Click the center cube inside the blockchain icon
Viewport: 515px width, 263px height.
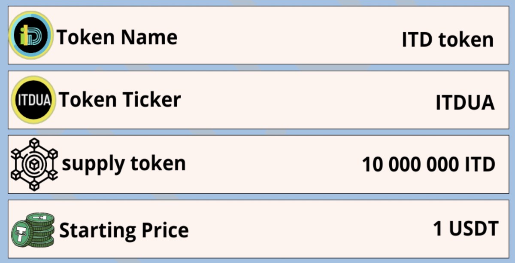34,165
